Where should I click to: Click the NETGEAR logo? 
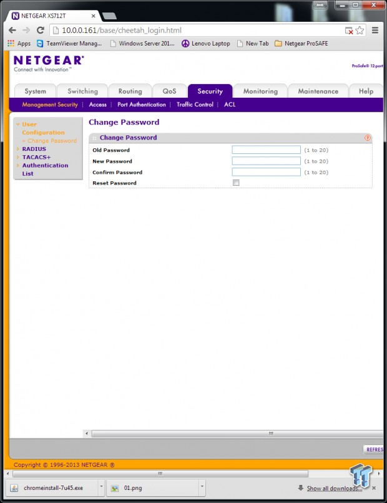[49, 60]
